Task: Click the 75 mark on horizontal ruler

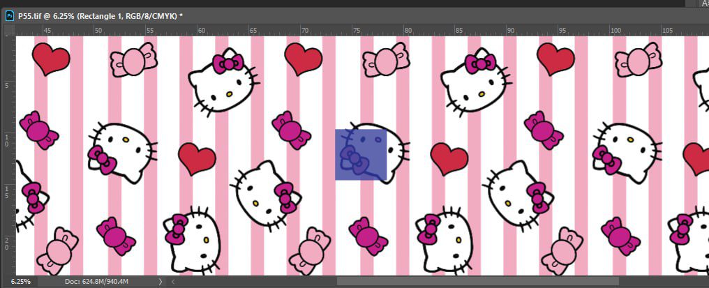Action: [357, 30]
